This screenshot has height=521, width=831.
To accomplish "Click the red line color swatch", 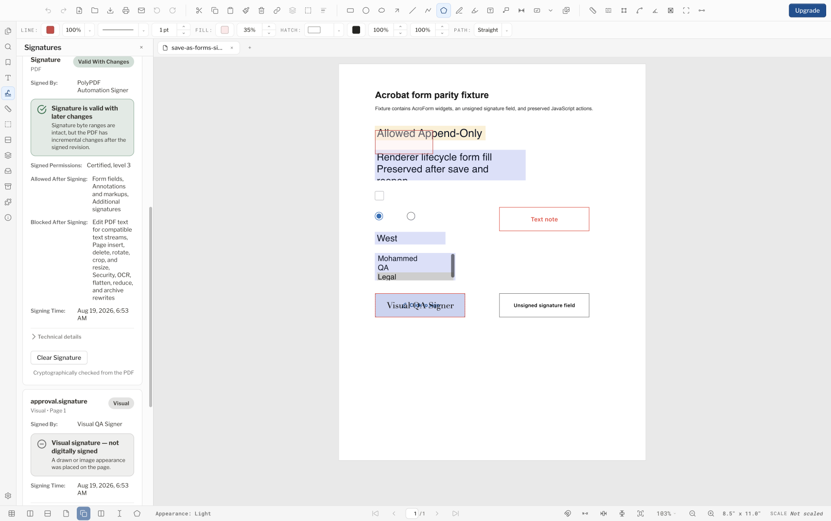I will pyautogui.click(x=50, y=30).
